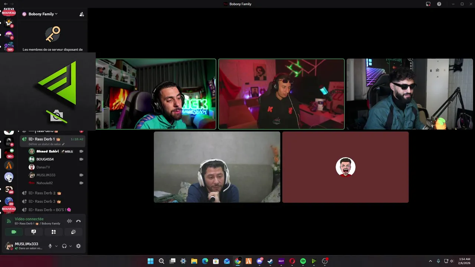Open the MUSLIMx333 user profile panel
Image resolution: width=475 pixels, height=267 pixels.
[24, 246]
